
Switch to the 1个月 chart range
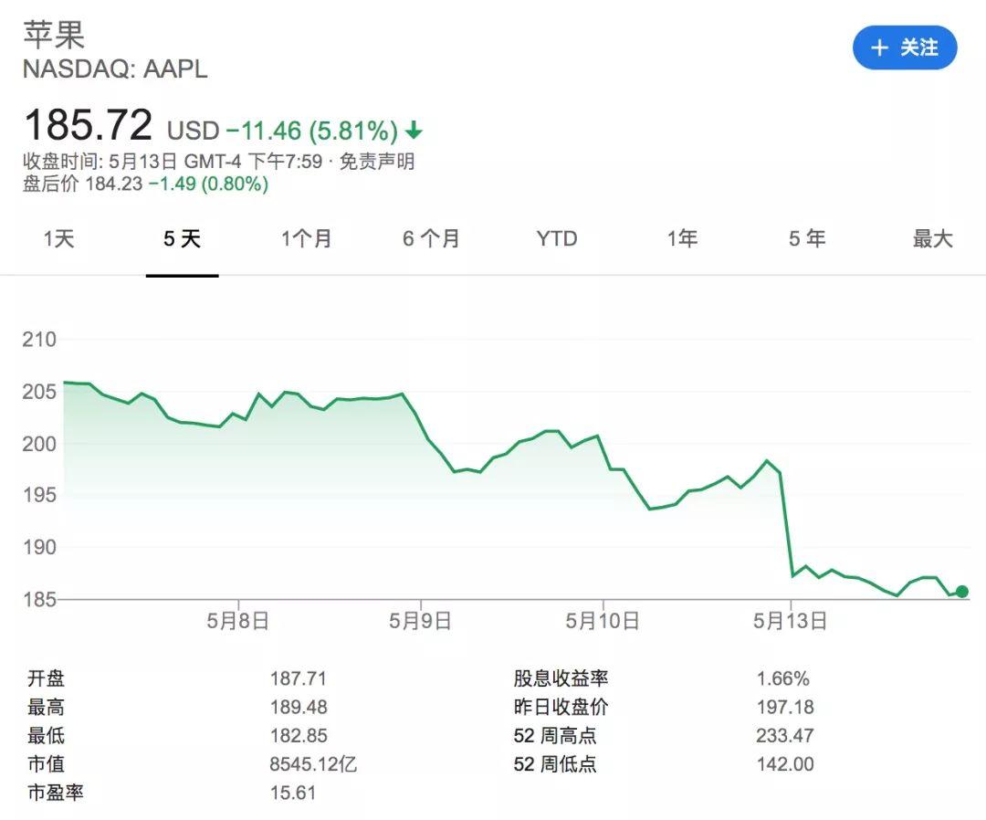[306, 239]
